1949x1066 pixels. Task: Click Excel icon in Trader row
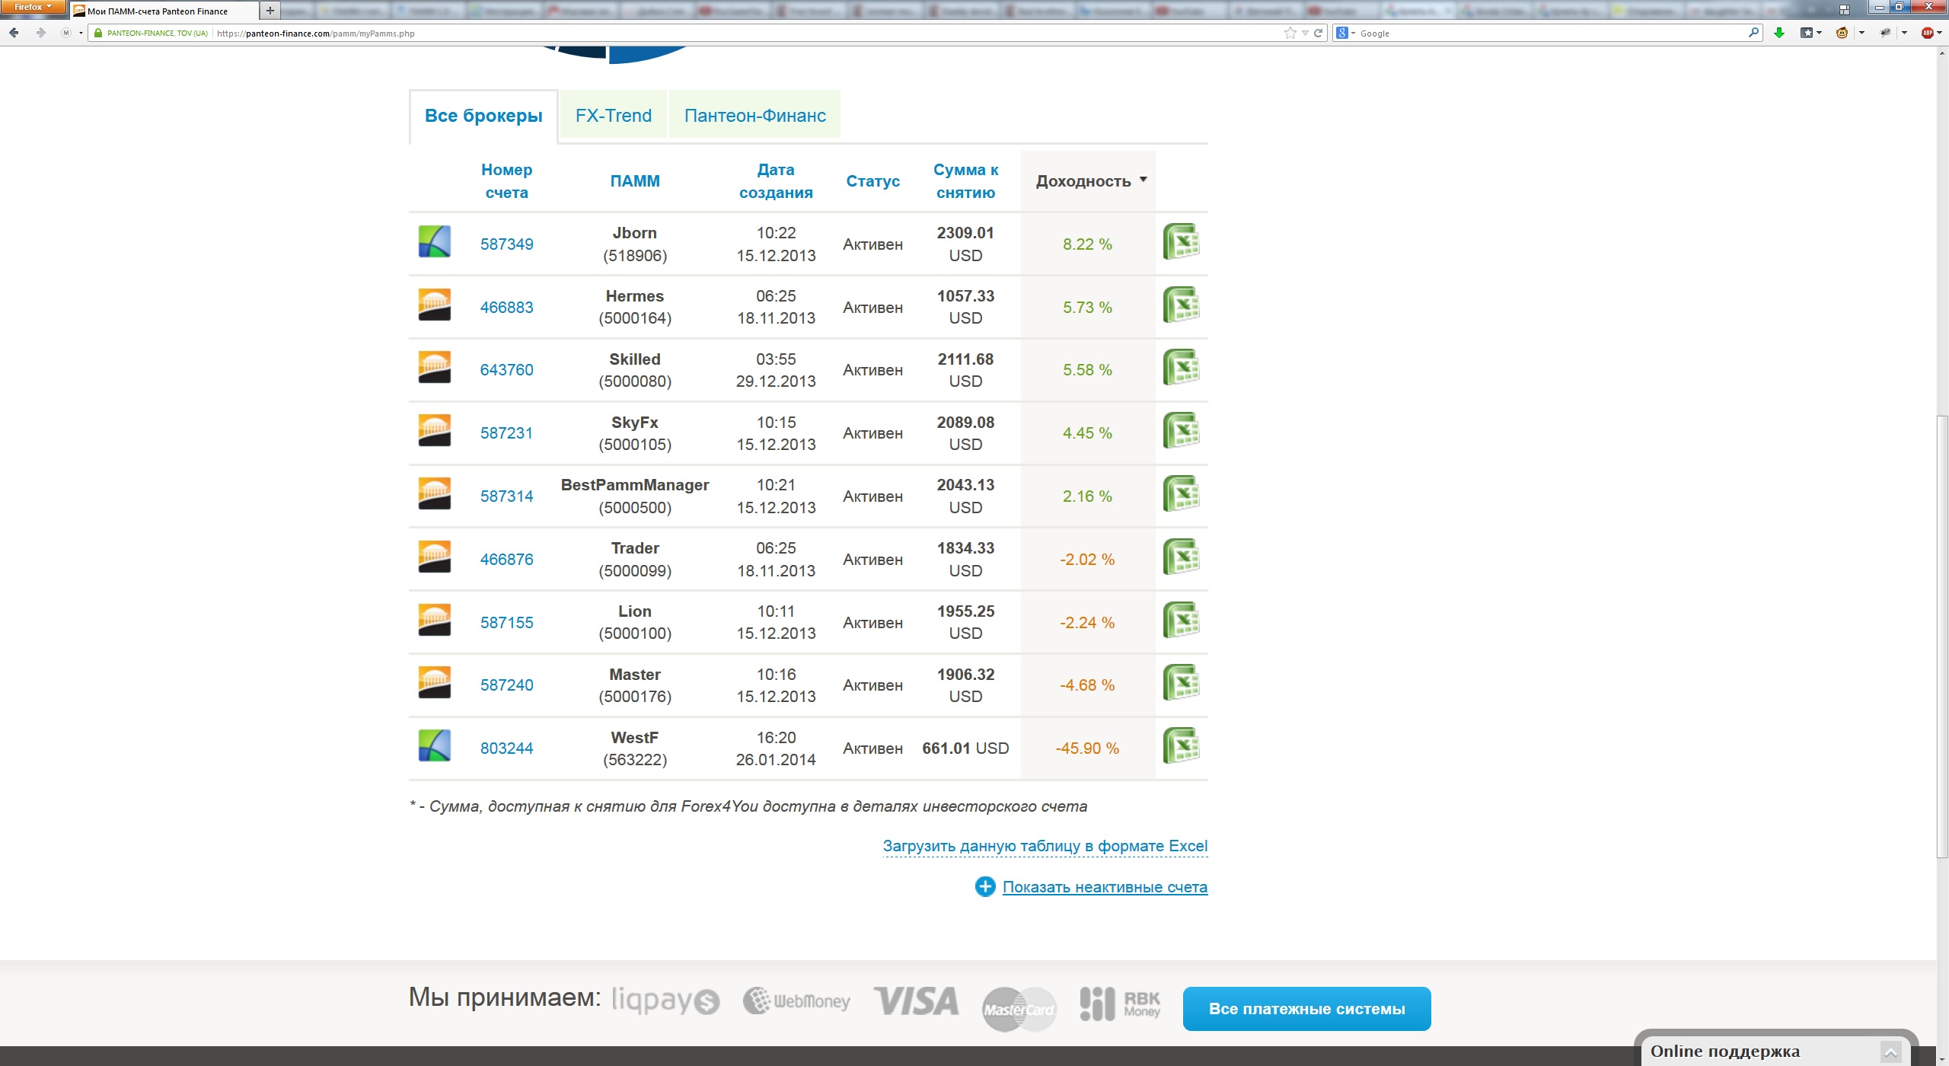1181,557
